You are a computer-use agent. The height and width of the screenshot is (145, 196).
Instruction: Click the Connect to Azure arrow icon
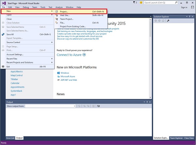tap(84, 55)
